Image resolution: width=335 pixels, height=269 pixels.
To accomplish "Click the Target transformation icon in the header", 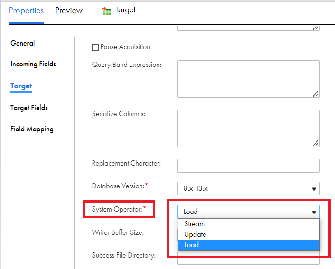I will click(106, 11).
